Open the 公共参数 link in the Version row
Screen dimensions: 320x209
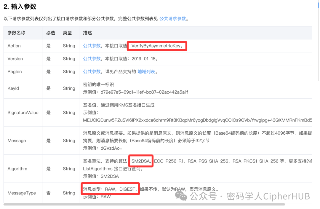pyautogui.click(x=92, y=58)
